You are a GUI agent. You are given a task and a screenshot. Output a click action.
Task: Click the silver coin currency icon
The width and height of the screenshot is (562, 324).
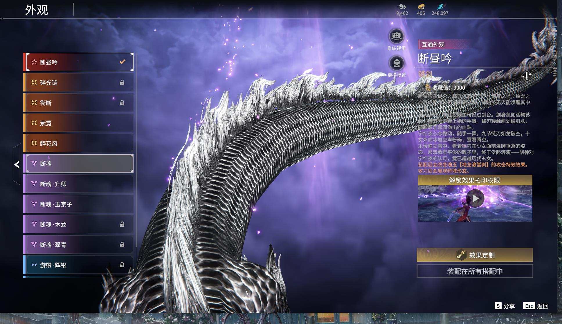coord(402,7)
